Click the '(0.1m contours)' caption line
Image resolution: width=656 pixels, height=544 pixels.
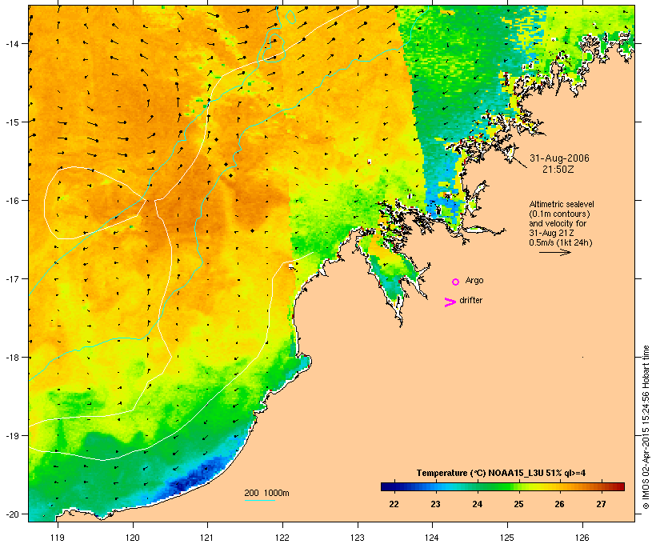[x=559, y=214]
